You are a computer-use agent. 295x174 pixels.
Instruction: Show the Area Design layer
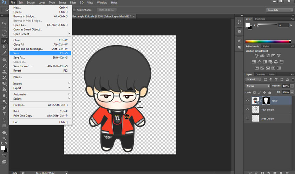248,119
